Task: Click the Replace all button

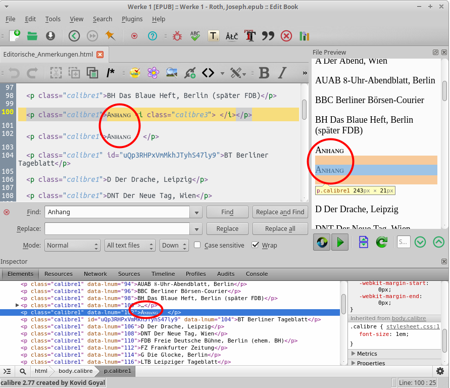Action: pyautogui.click(x=280, y=229)
